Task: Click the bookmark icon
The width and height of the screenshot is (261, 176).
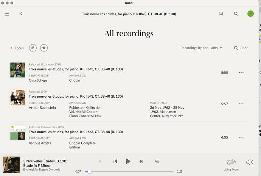Action: [x=221, y=14]
